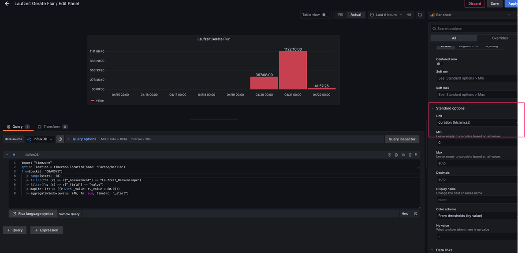Click the Discard button
The image size is (529, 253).
pyautogui.click(x=475, y=4)
